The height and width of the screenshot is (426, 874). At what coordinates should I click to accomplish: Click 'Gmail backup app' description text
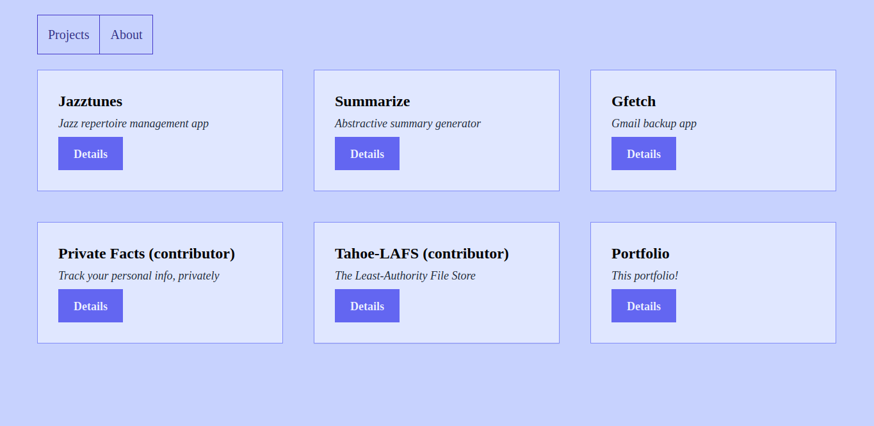[x=654, y=123]
